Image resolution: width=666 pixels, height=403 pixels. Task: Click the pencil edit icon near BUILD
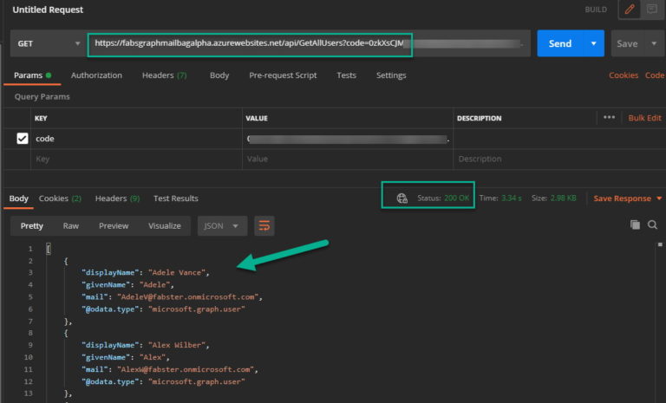coord(630,10)
